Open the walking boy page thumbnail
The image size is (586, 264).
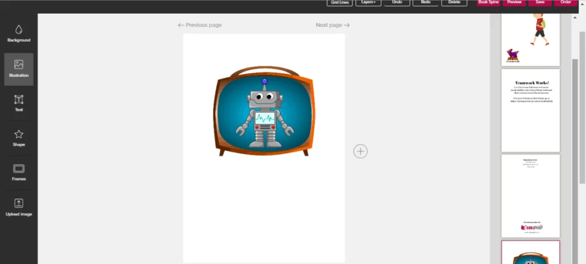[x=530, y=40]
